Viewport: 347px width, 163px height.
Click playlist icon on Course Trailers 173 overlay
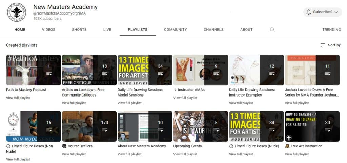coord(105,130)
